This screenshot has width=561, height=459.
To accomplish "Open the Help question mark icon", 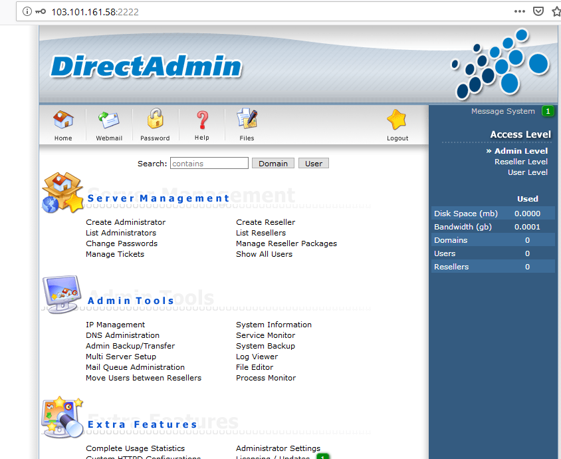I will (202, 120).
